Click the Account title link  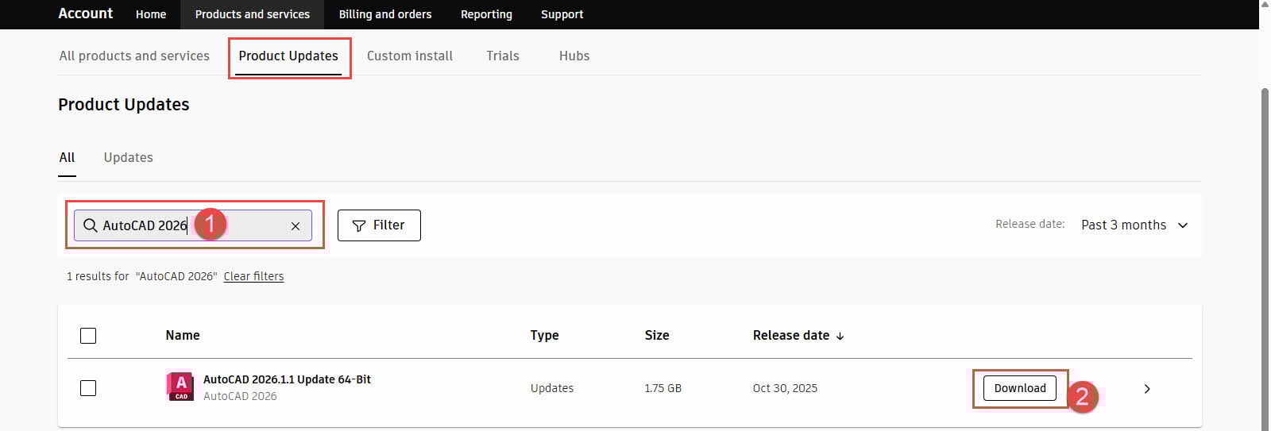(x=86, y=13)
